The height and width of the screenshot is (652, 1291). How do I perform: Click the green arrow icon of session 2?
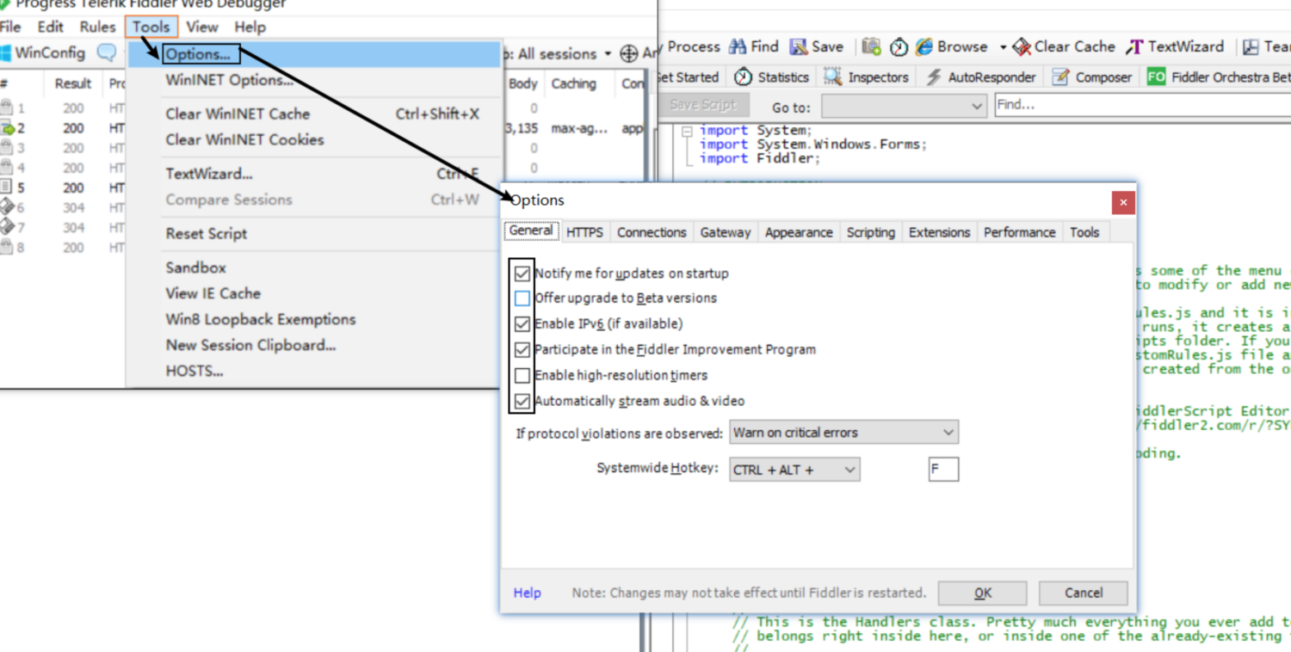pyautogui.click(x=8, y=128)
